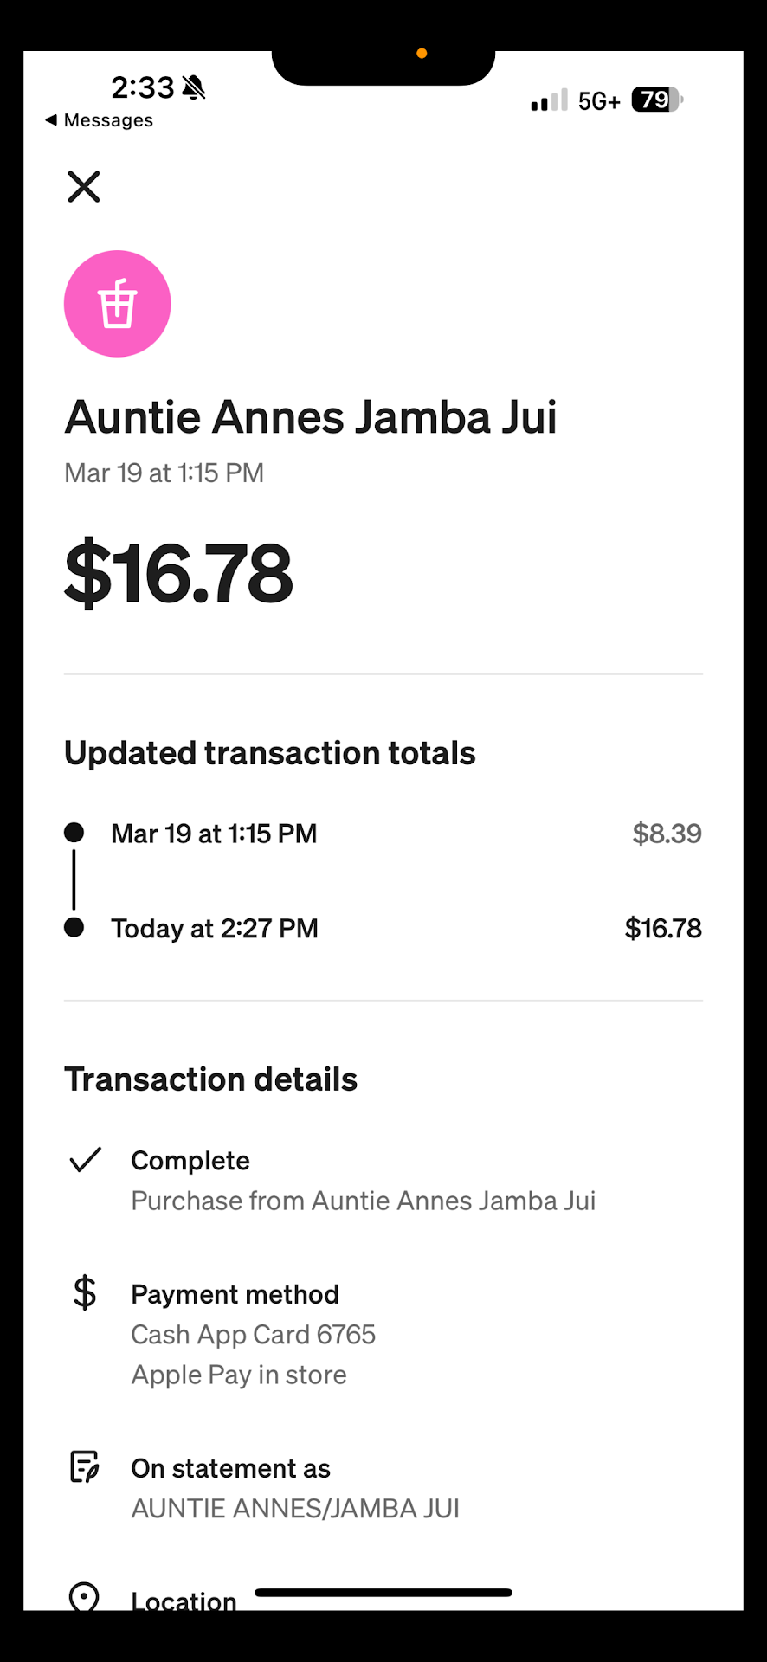
Task: Tap the Cash App Card 6765 text
Action: pyautogui.click(x=253, y=1335)
